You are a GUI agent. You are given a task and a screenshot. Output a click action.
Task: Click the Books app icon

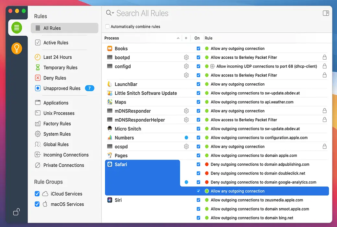coord(110,48)
